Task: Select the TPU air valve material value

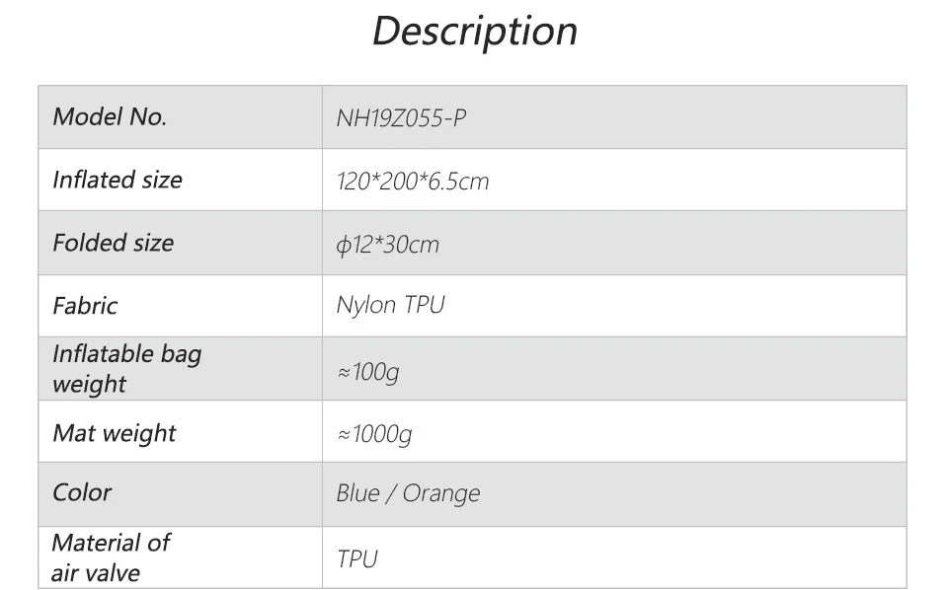Action: click(x=356, y=559)
